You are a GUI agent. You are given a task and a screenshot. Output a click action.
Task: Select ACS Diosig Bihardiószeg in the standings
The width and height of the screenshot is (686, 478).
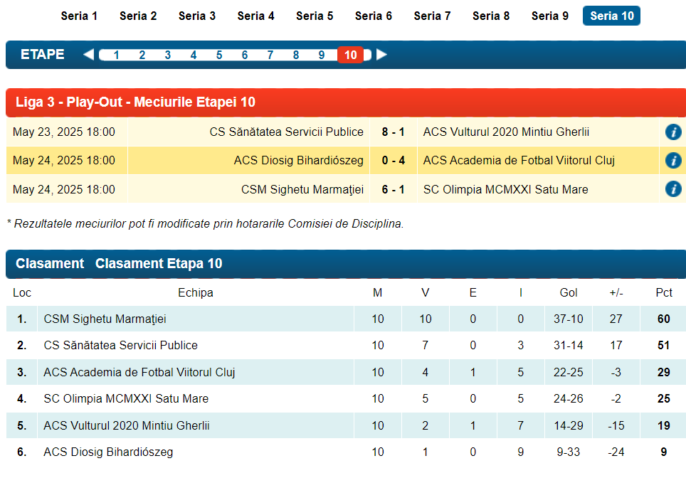click(x=108, y=452)
